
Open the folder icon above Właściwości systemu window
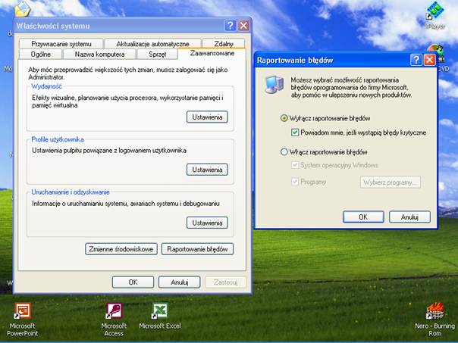click(x=23, y=9)
